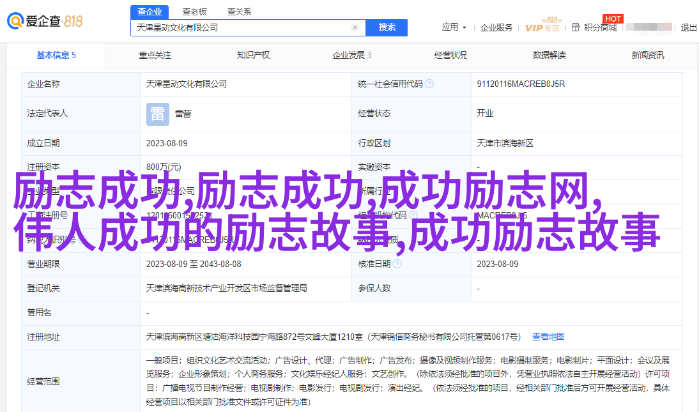This screenshot has height=412, width=699.
Task: Click the approval date 2023-08-09 value
Action: point(498,264)
